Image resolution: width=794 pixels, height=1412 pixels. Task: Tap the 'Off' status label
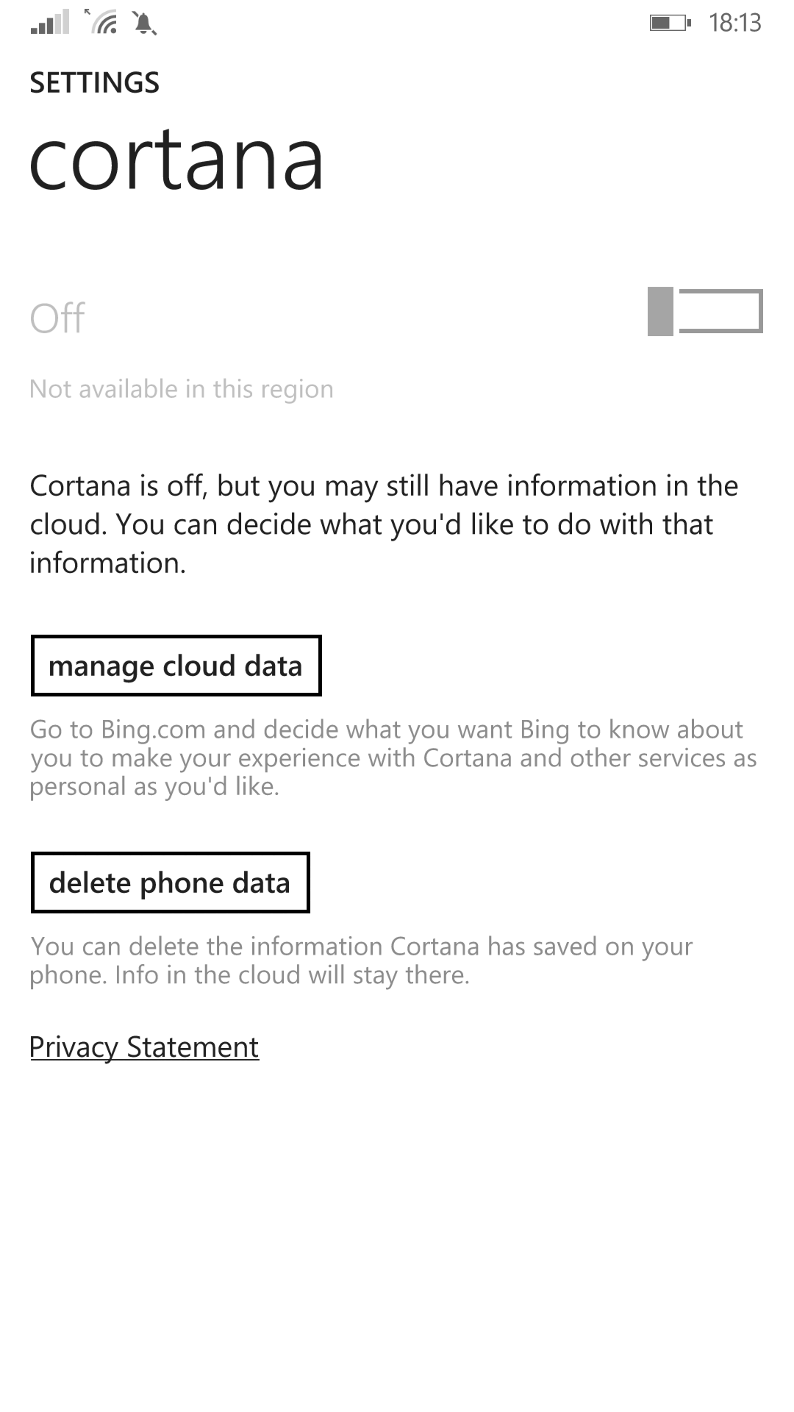click(57, 318)
